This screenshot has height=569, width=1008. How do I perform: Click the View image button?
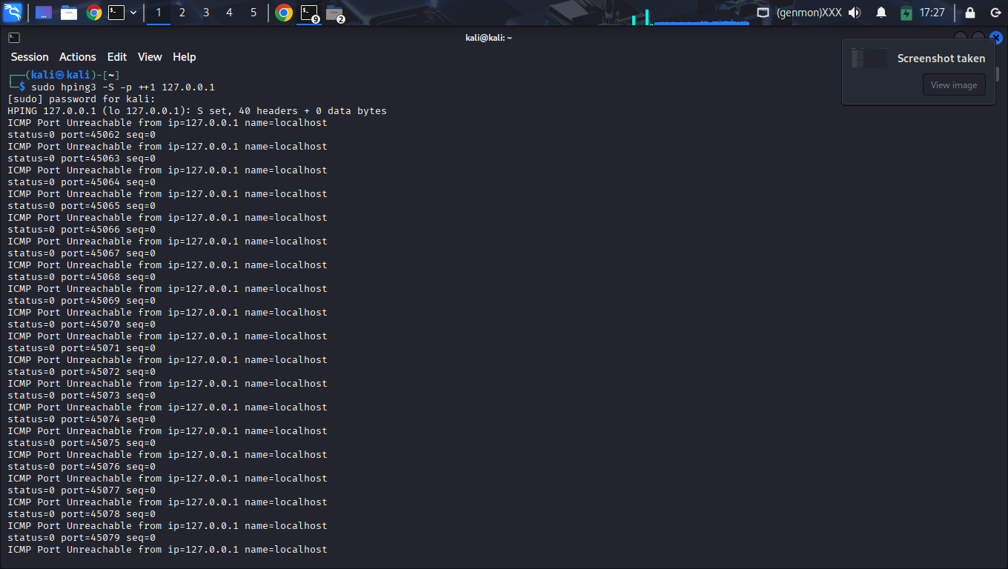[953, 85]
